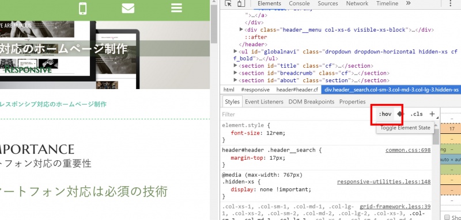
Task: Select the Event Listeners tab
Action: 264,102
